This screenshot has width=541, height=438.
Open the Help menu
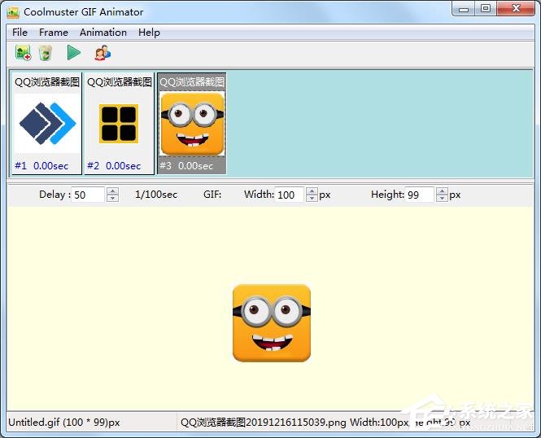click(x=149, y=33)
